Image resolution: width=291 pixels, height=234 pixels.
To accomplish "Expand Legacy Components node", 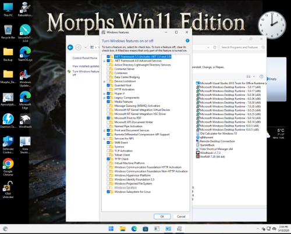I will (104, 98).
